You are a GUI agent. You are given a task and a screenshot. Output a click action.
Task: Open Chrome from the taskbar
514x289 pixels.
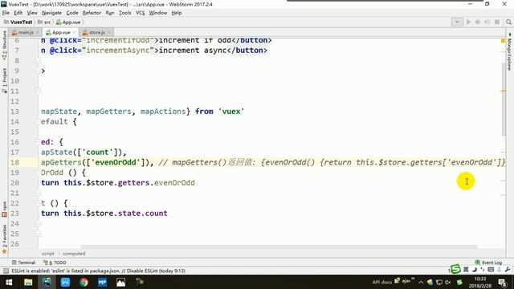[84, 282]
